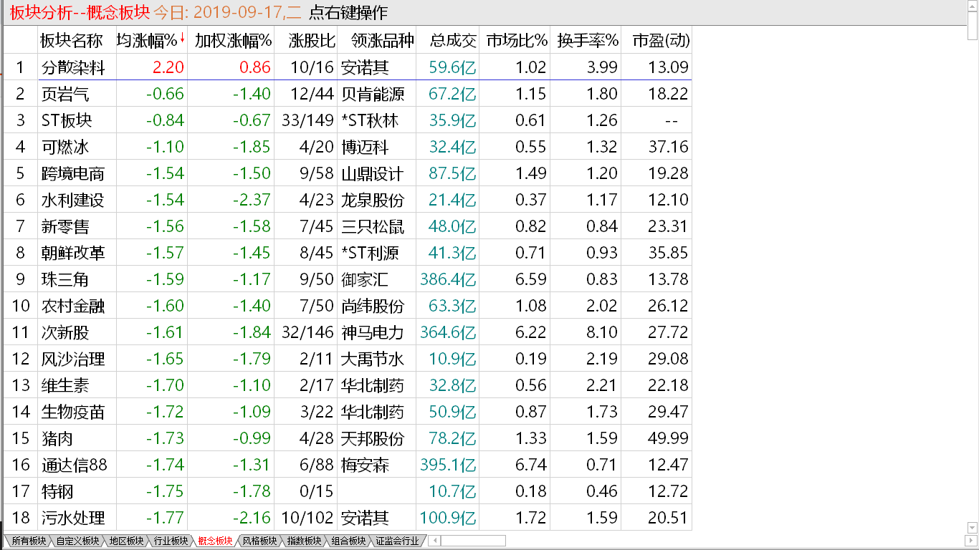Image resolution: width=979 pixels, height=550 pixels.
Task: Select the 朝鲜改革 sector name
Action: [72, 253]
